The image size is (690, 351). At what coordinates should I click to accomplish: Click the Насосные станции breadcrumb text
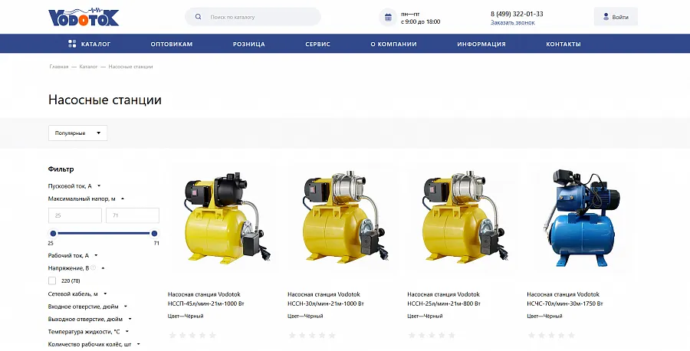130,67
